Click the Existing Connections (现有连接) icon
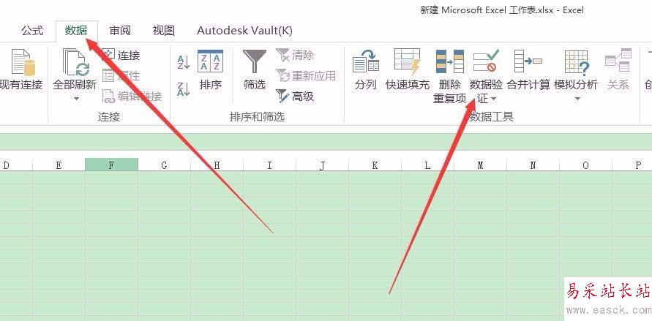Screen dimensions: 652x321 (x=20, y=70)
